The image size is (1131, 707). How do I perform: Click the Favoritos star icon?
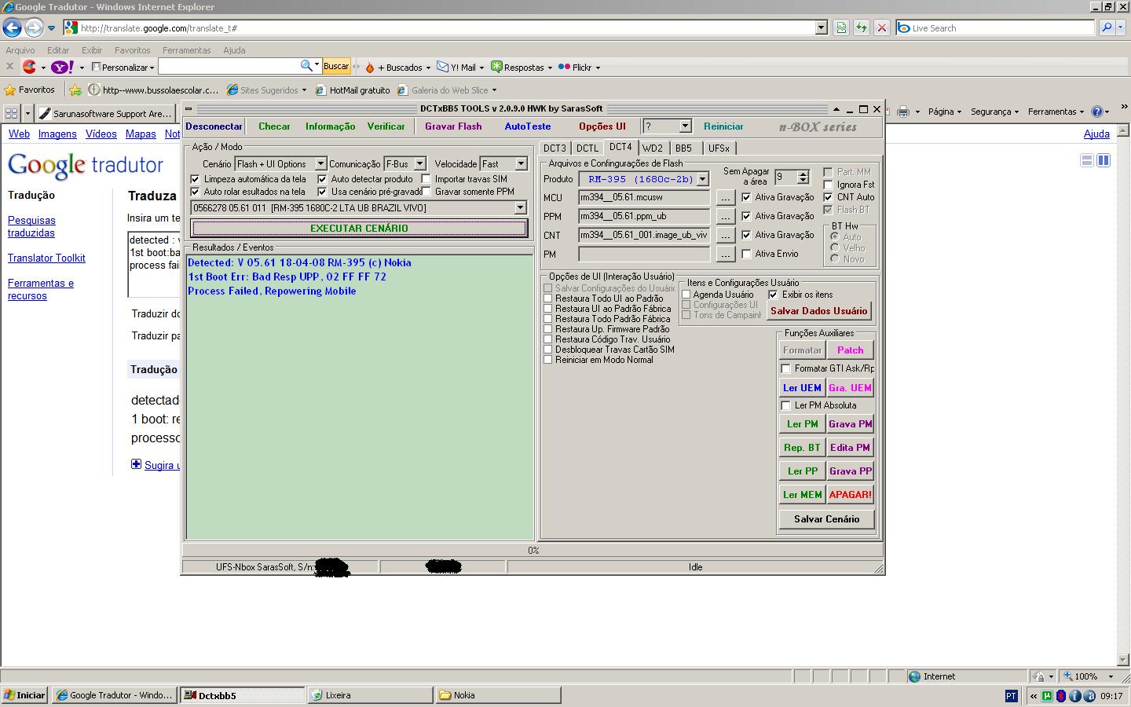click(10, 90)
